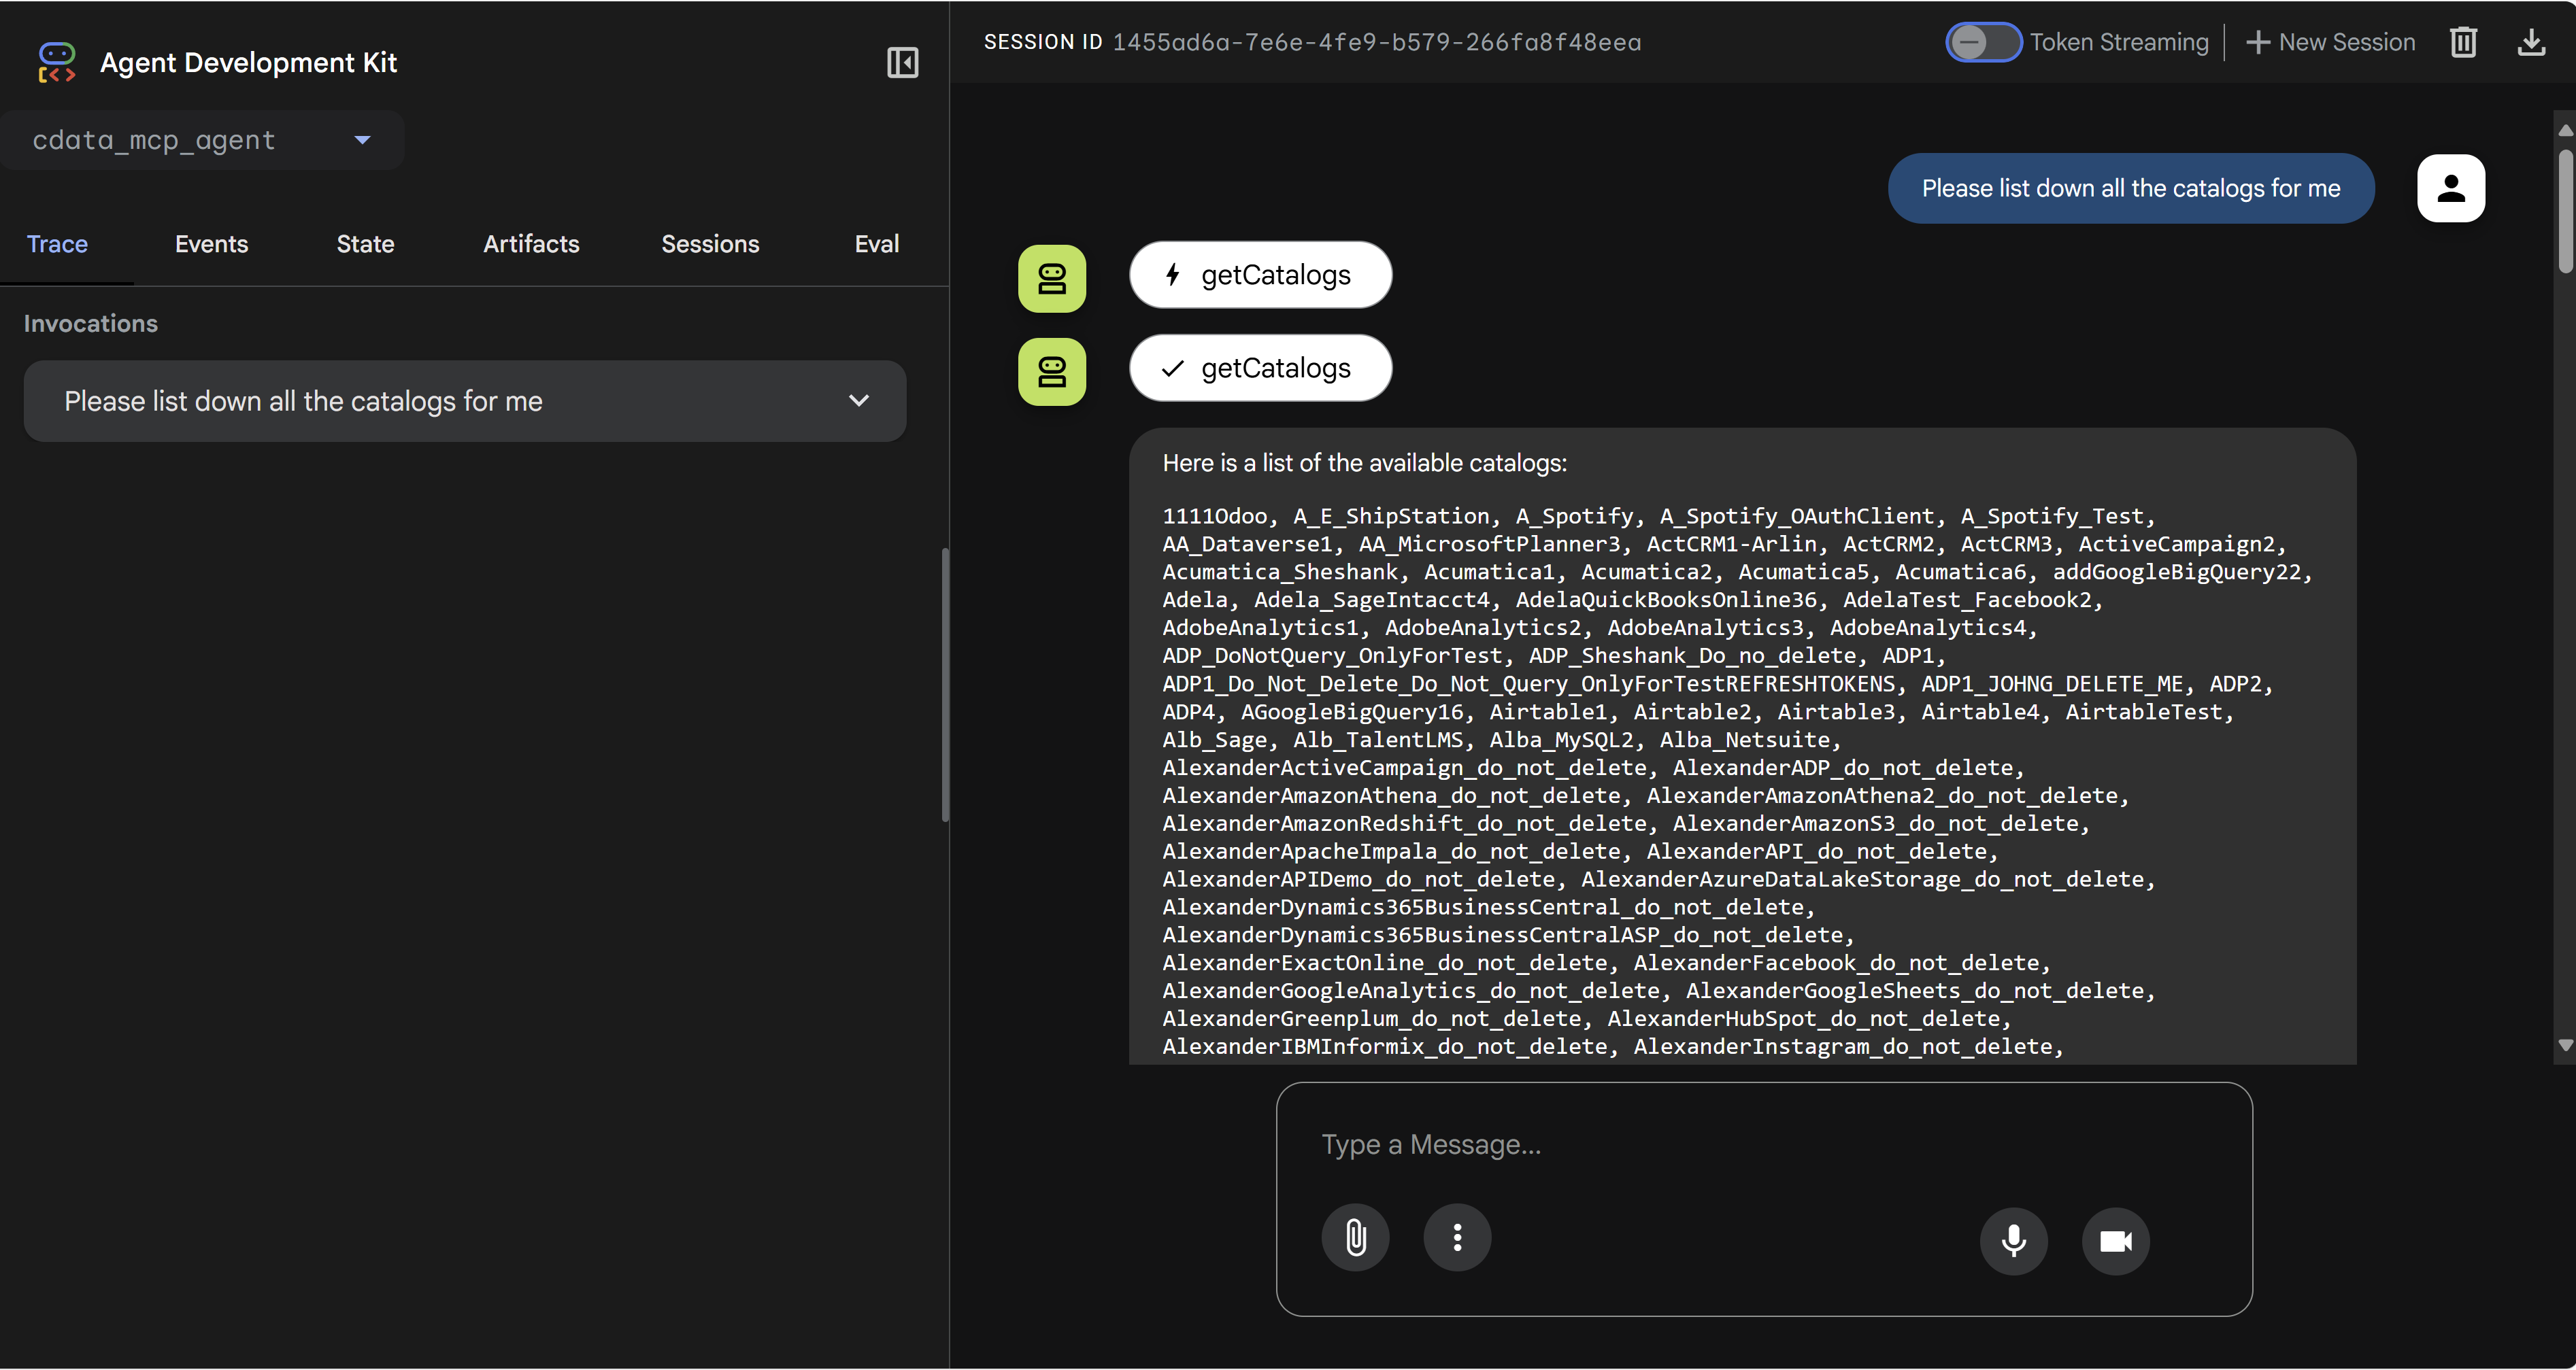Switch to the Eval tab

(x=876, y=243)
